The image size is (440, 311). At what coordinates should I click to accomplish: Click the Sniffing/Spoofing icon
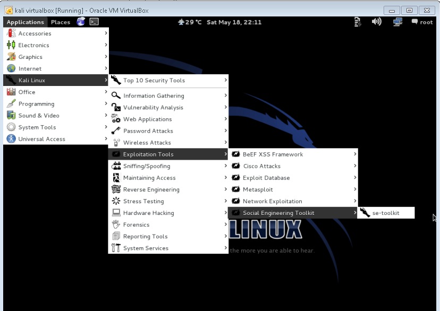pyautogui.click(x=116, y=166)
